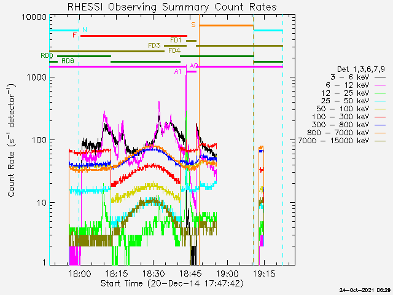Click the 1 y-axis tick label
Image resolution: width=393 pixels, height=295 pixels.
click(44, 262)
